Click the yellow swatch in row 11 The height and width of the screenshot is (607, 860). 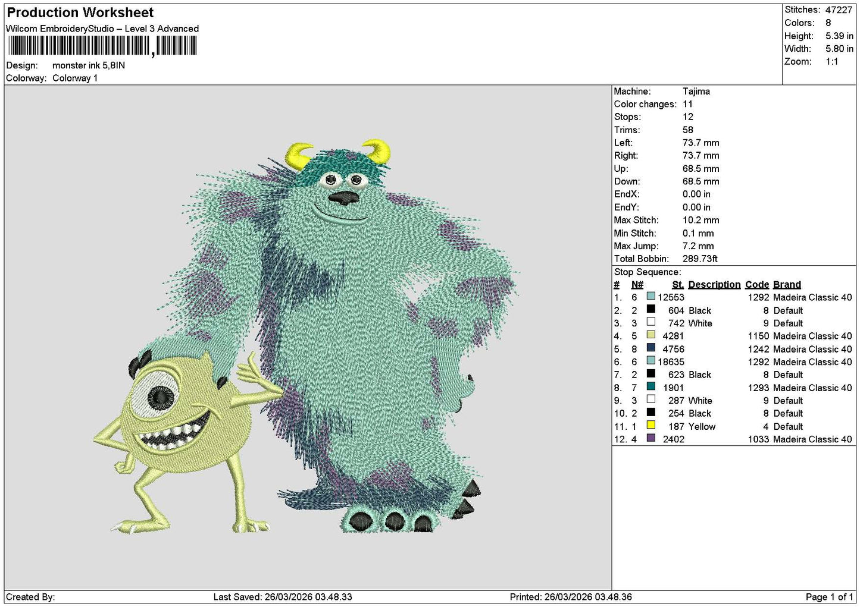(651, 425)
